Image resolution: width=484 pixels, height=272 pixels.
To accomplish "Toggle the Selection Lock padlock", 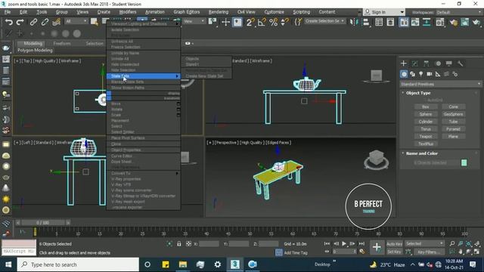I will tap(179, 243).
